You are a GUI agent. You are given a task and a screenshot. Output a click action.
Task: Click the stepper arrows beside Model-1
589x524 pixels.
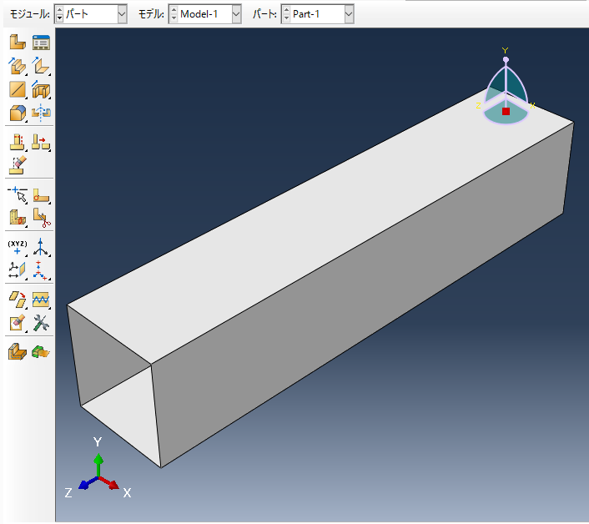[174, 13]
